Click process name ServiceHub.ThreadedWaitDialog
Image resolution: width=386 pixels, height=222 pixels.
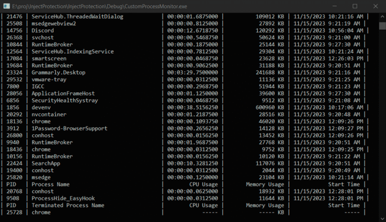tap(77, 17)
